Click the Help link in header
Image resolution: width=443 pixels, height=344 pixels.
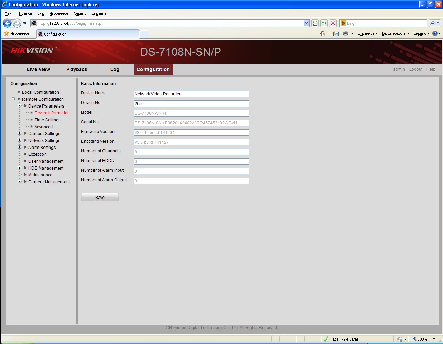coord(431,69)
